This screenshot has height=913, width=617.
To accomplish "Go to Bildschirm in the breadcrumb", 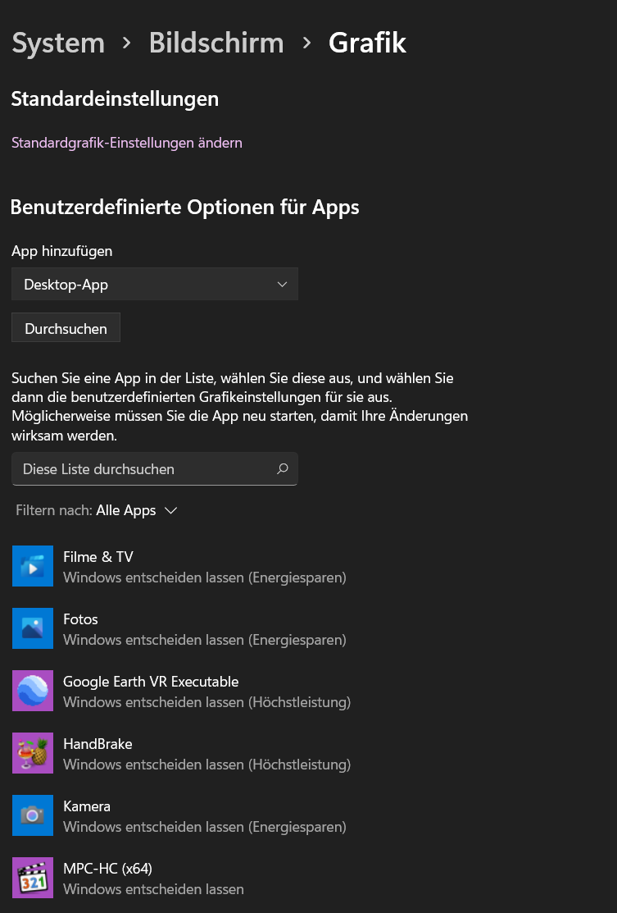I will [216, 43].
